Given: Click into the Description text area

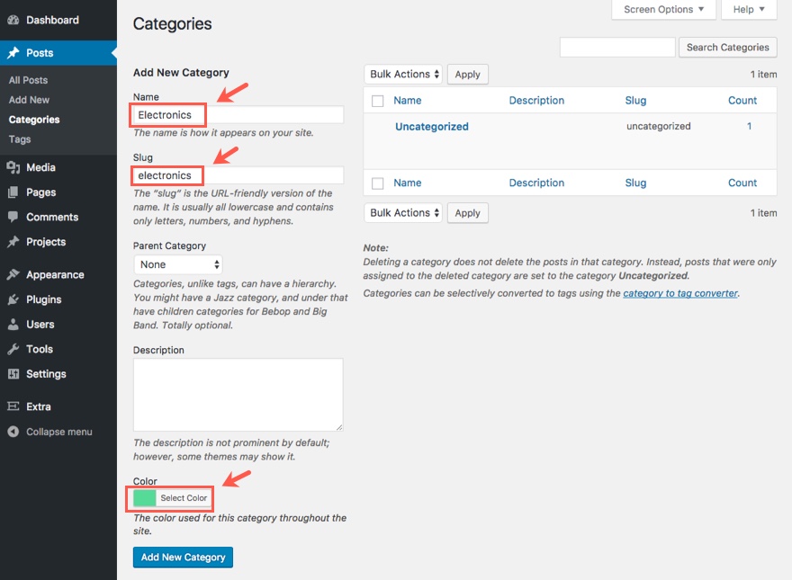Looking at the screenshot, I should 238,395.
